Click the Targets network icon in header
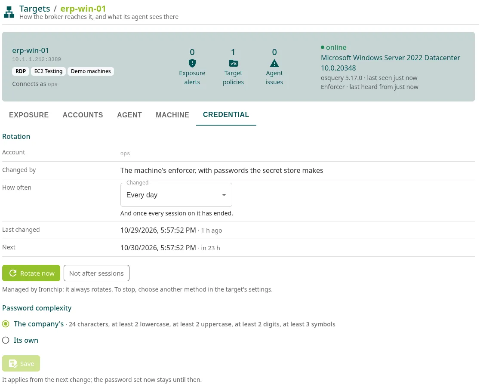Screen dimensions: 480x384 coord(9,12)
